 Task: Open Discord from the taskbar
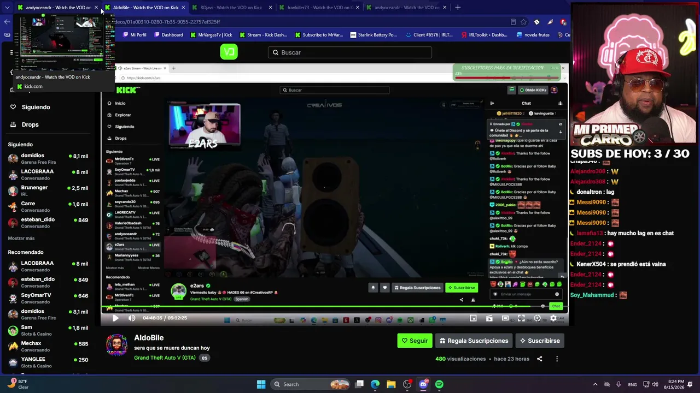coord(423,384)
